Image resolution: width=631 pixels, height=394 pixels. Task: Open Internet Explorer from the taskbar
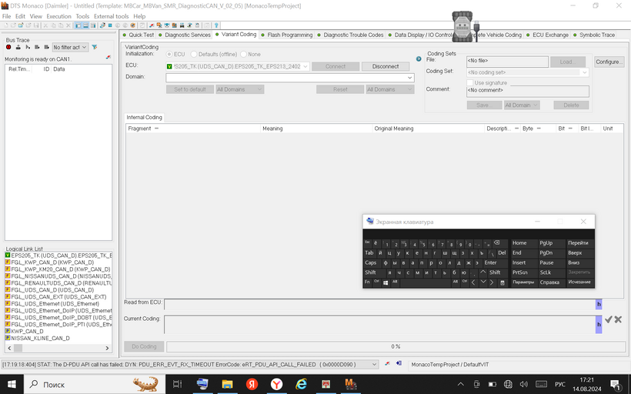[x=301, y=384]
